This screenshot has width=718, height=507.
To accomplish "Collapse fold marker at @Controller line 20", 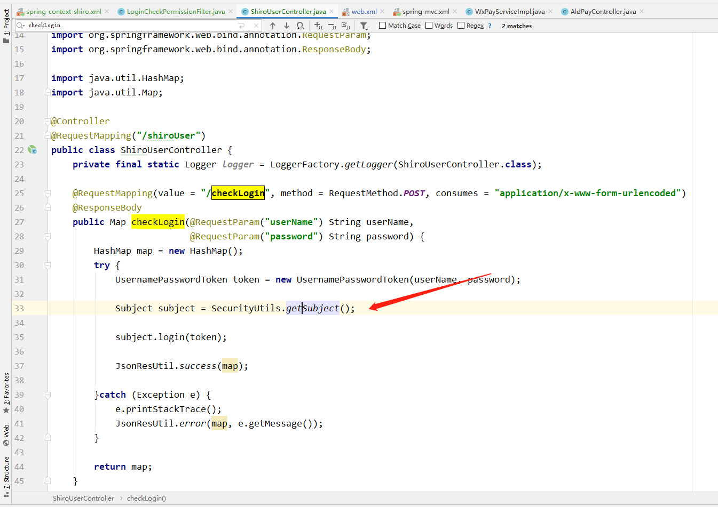I will point(48,121).
